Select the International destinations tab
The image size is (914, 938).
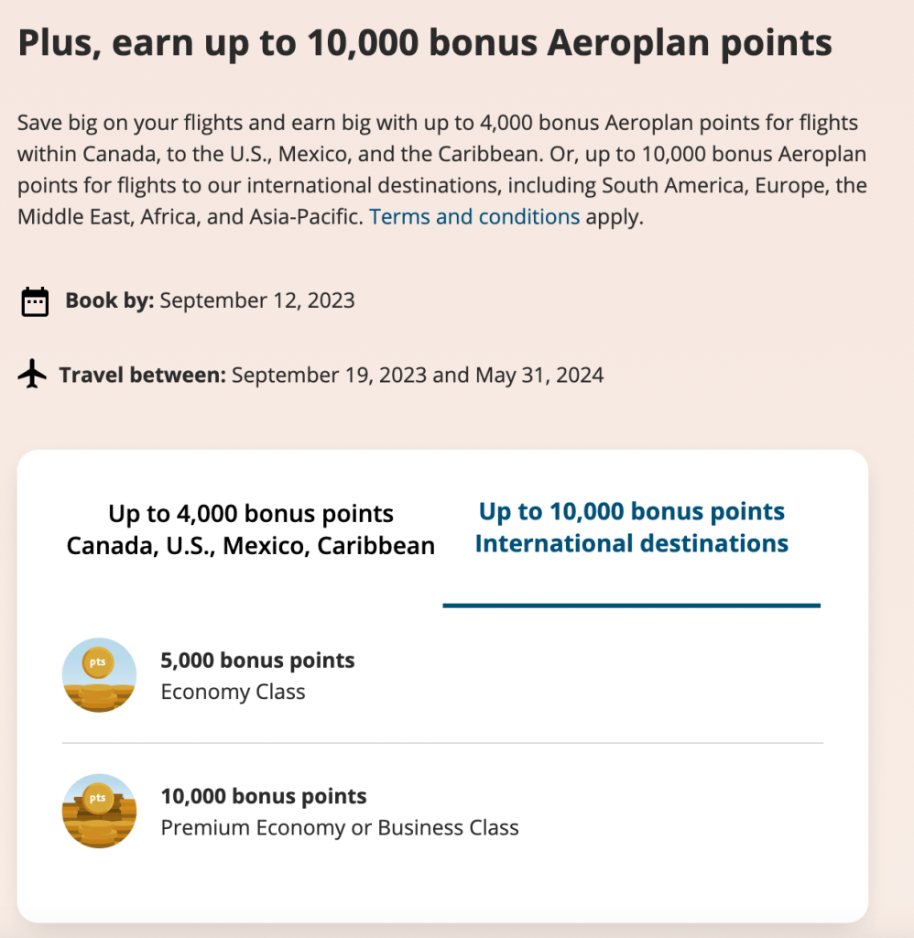click(x=631, y=528)
